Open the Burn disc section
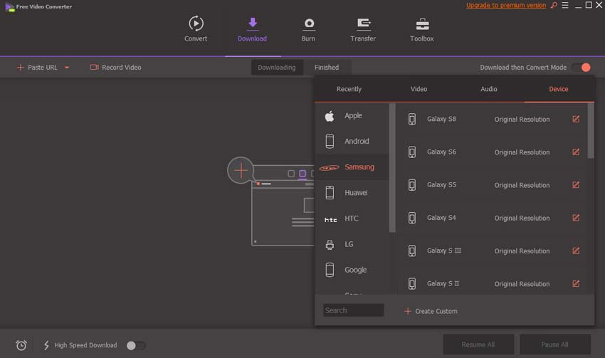 click(308, 29)
